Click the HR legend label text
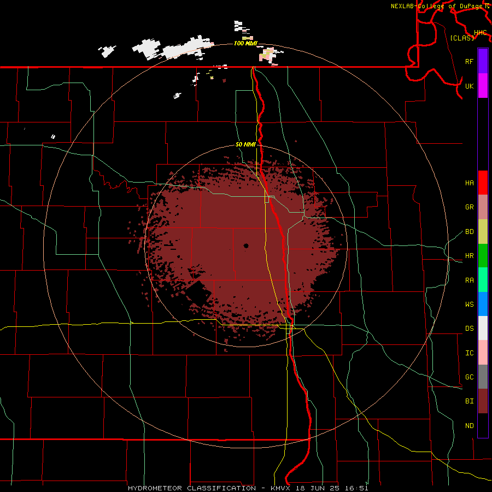Viewport: 492px width, 492px height. 469,256
